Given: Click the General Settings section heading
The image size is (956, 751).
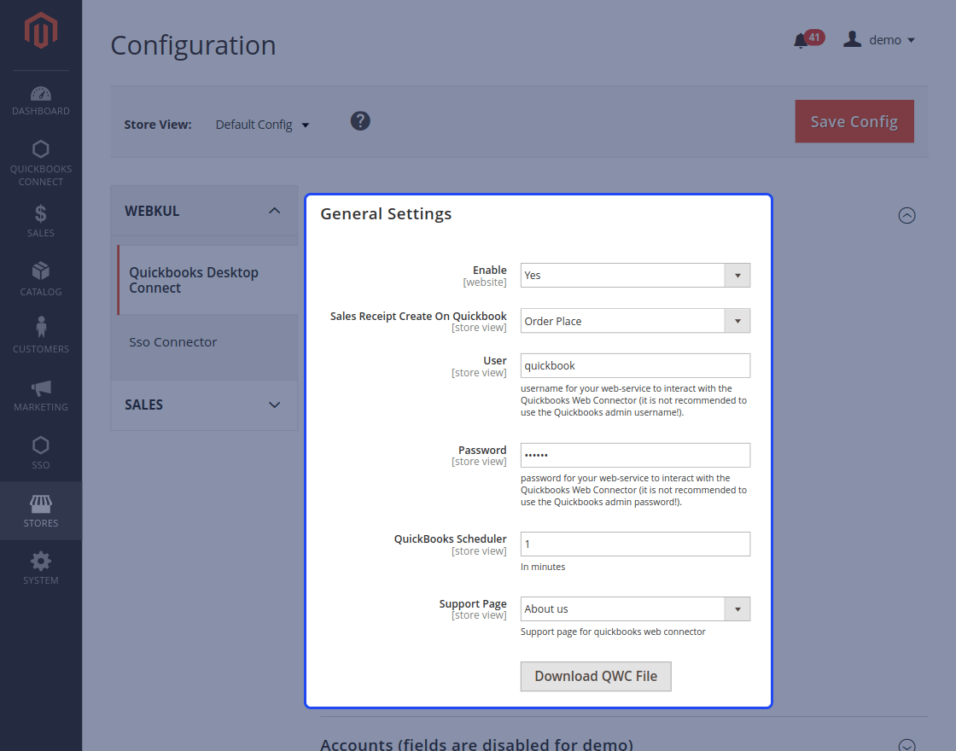Looking at the screenshot, I should click(x=386, y=214).
